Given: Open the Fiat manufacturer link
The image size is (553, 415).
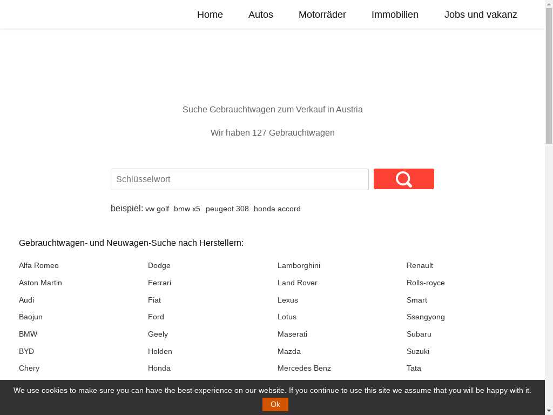Looking at the screenshot, I should point(154,300).
